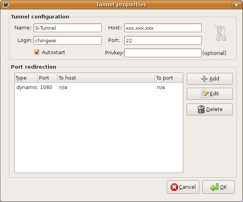Click the Port field showing 22

pos(163,40)
